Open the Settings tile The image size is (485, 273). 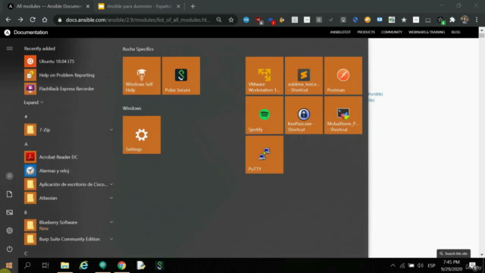tap(142, 135)
